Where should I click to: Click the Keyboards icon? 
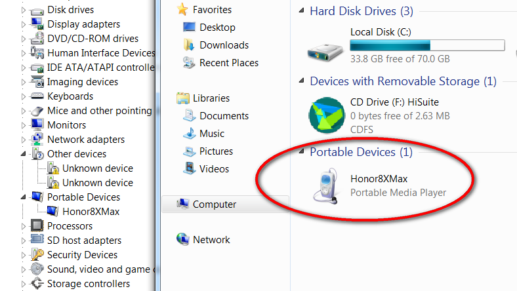tap(37, 96)
